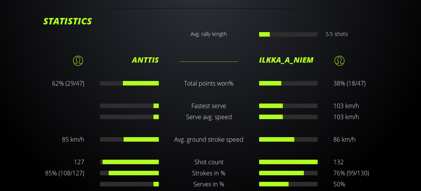Click the Avg. ground stroke speed label
The height and width of the screenshot is (191, 421).
click(x=209, y=139)
